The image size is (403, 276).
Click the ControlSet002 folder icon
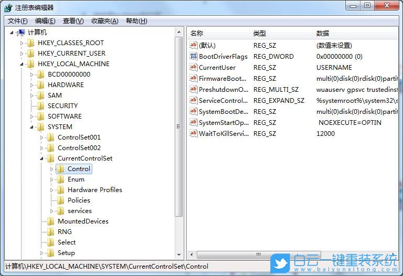tap(50, 148)
